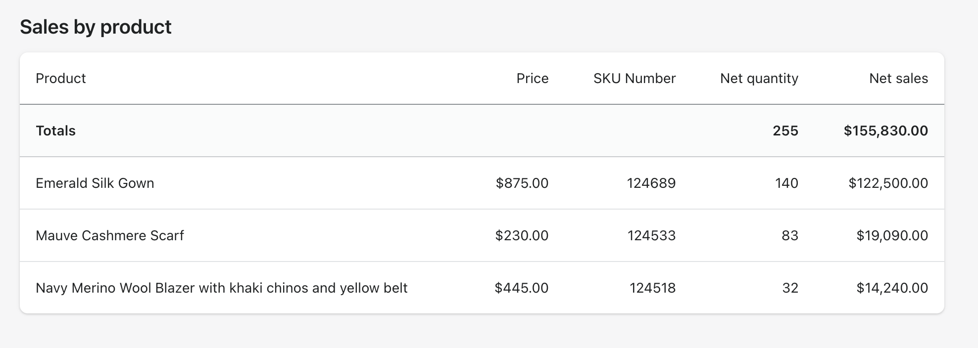
Task: Click the $875.00 price cell
Action: (522, 183)
